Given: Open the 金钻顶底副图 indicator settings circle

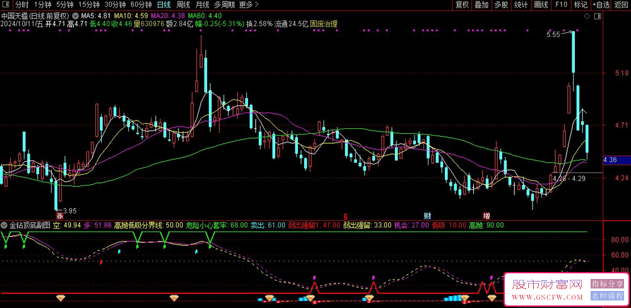Looking at the screenshot, I should pos(5,225).
